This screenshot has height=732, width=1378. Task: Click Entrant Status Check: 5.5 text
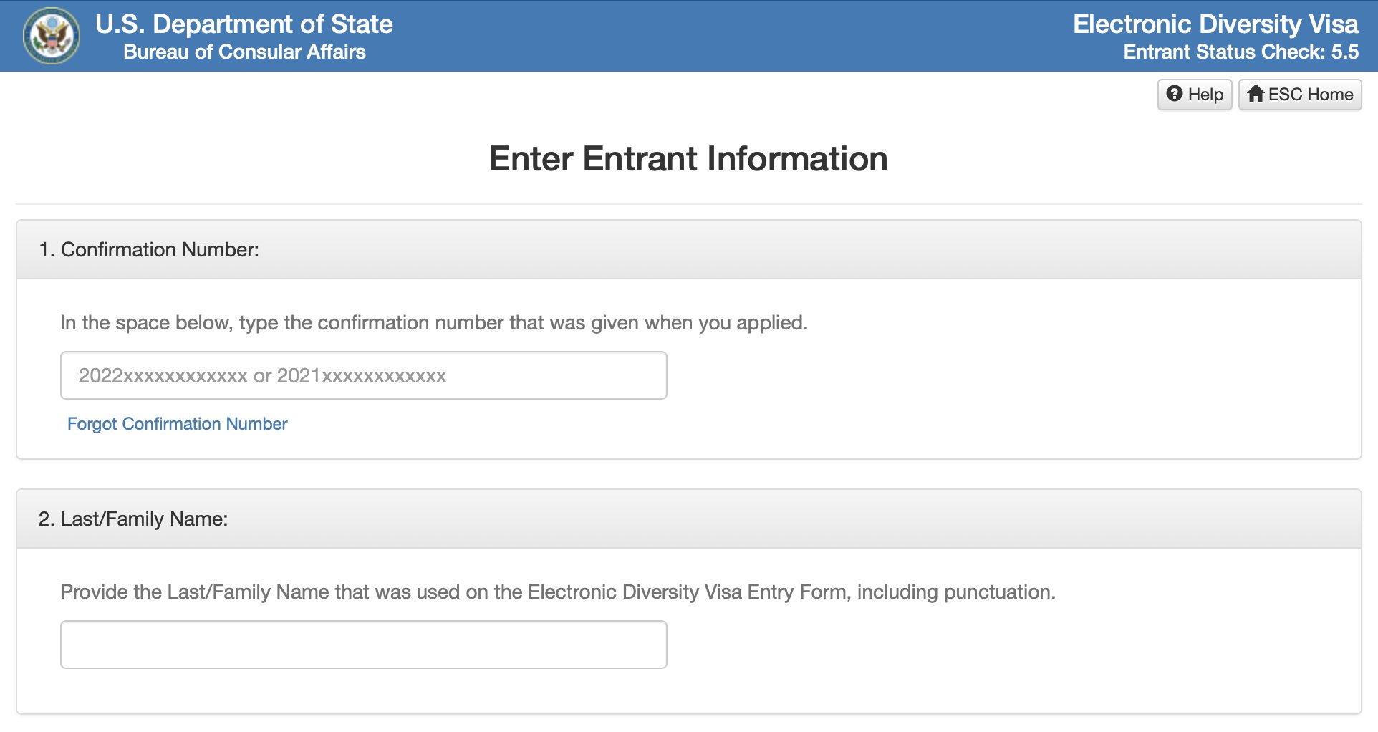[1241, 52]
